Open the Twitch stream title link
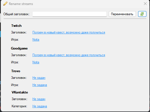The image size is (150, 112). click(69, 32)
